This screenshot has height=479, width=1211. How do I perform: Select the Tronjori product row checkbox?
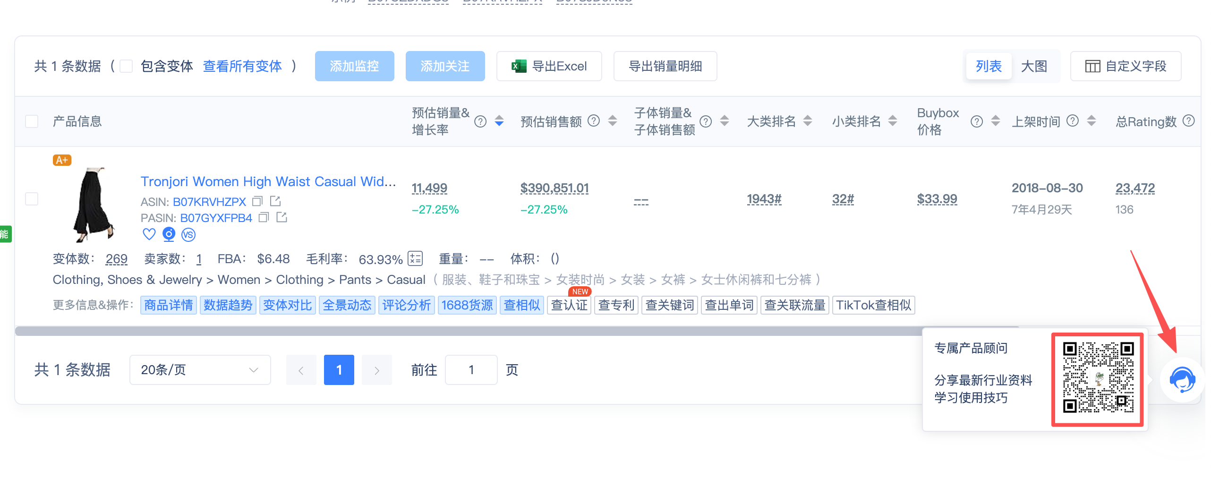tap(32, 198)
